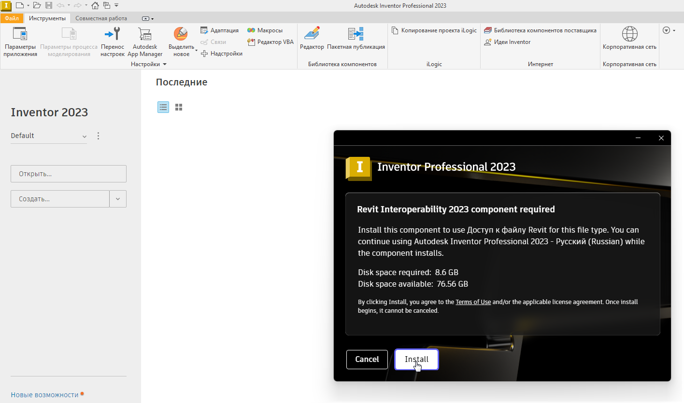The width and height of the screenshot is (684, 403).
Task: Start Пакетная публикация batch publish
Action: click(356, 39)
